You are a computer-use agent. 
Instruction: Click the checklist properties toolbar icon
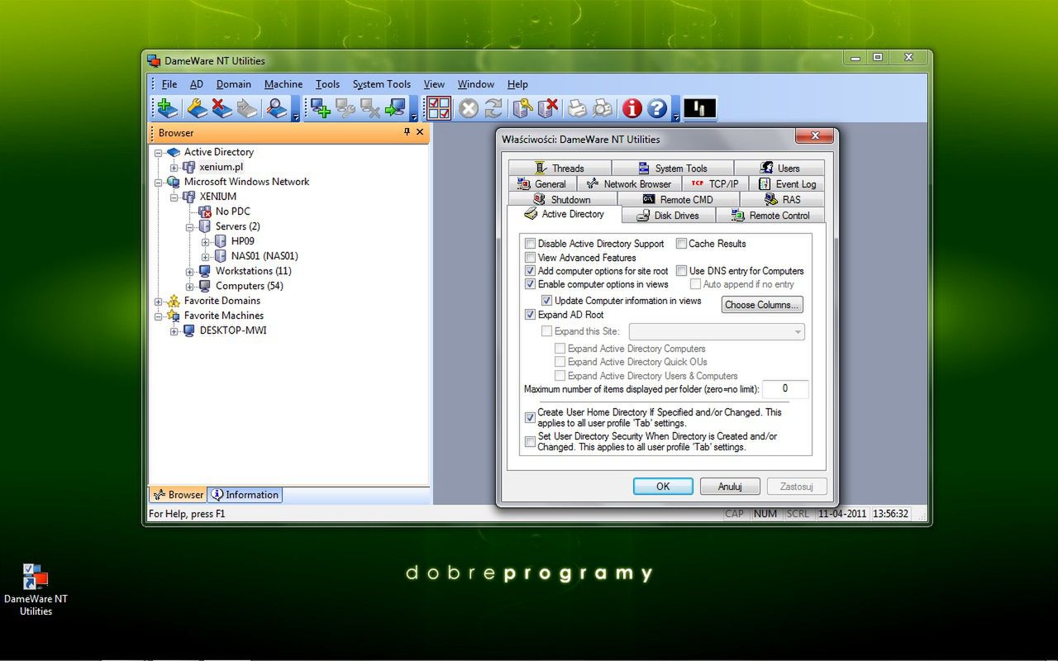[x=439, y=108]
